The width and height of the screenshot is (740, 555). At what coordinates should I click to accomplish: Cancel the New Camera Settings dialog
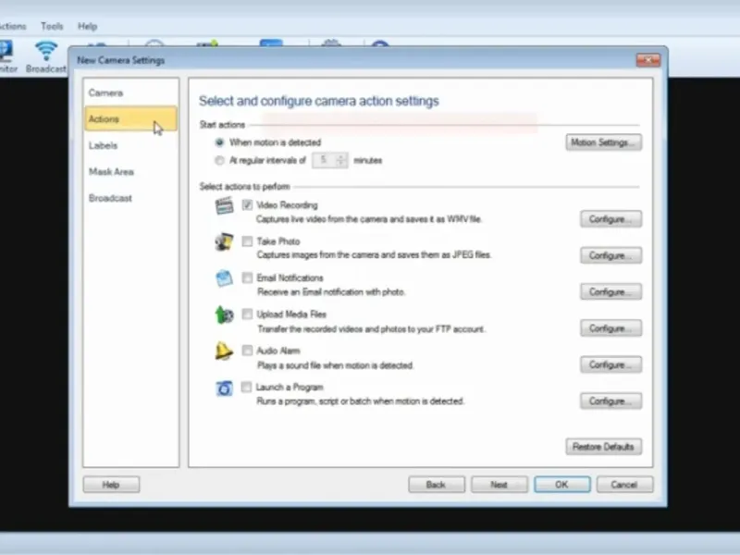click(x=625, y=484)
